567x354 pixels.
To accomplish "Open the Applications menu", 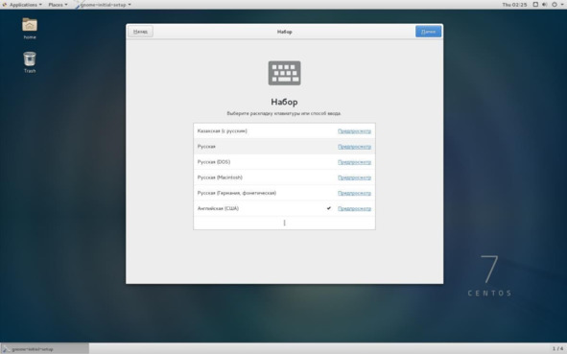I will 22,5.
